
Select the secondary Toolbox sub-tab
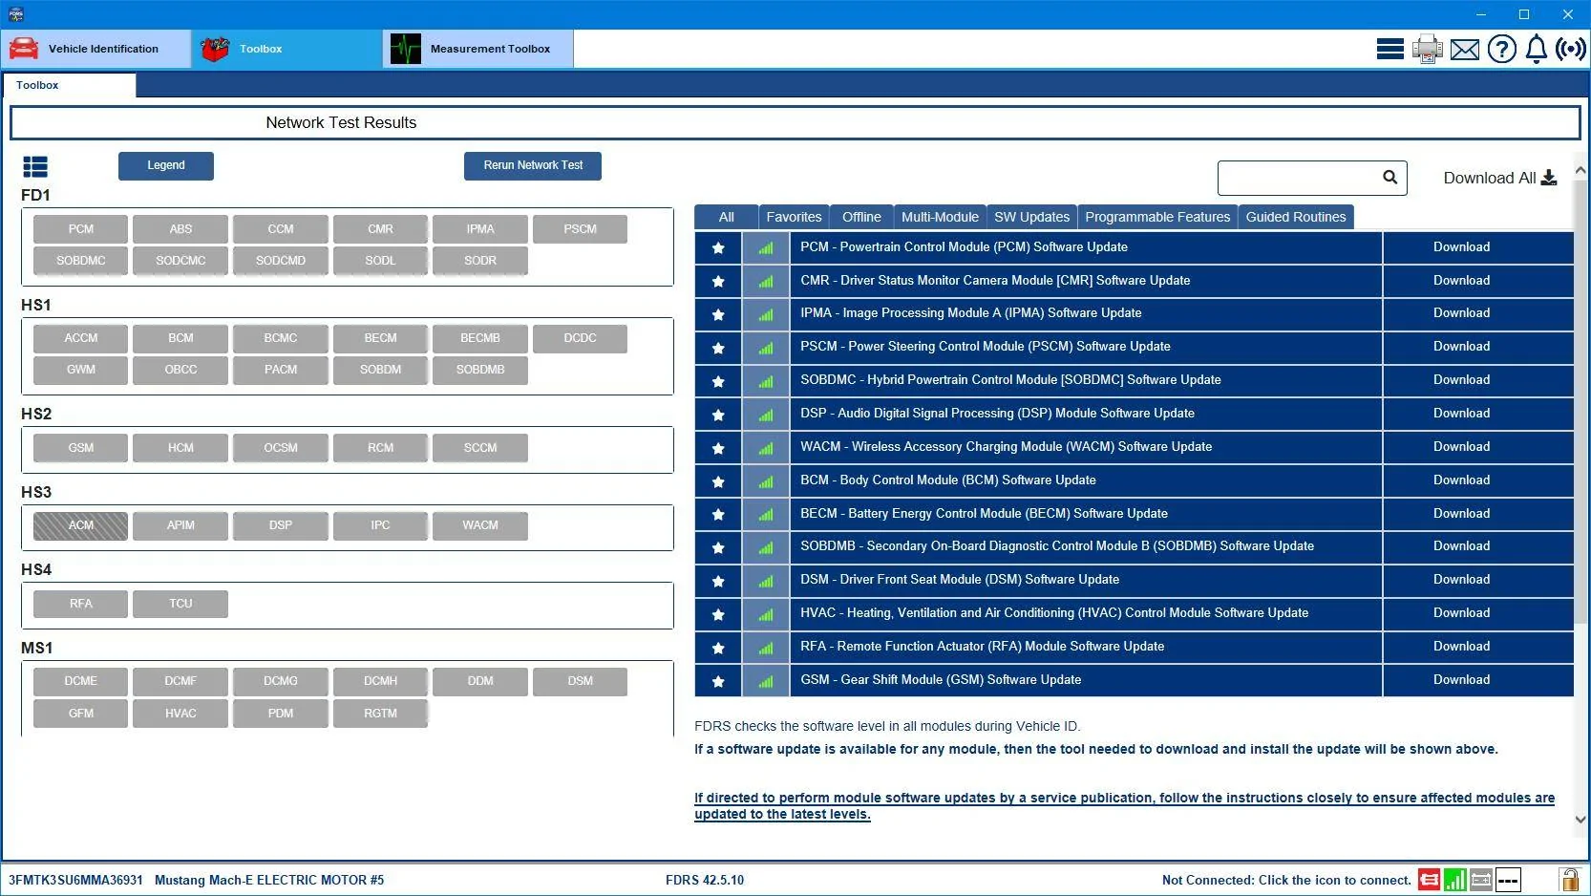point(69,85)
